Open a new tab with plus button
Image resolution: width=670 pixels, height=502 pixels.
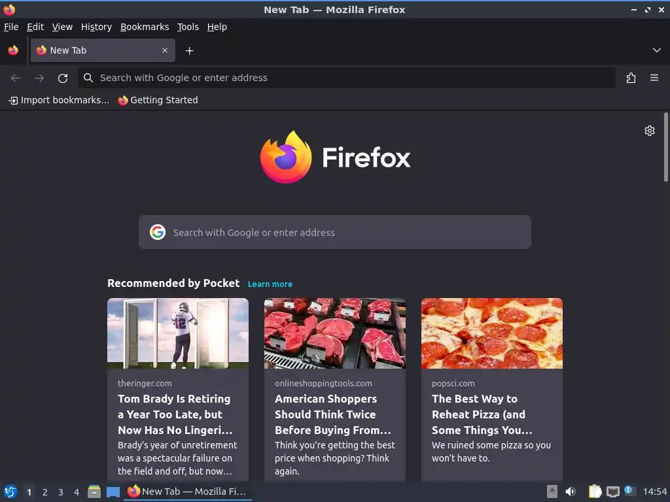(189, 51)
